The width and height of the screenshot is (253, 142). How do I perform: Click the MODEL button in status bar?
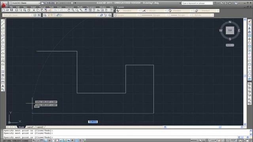[x=194, y=140]
